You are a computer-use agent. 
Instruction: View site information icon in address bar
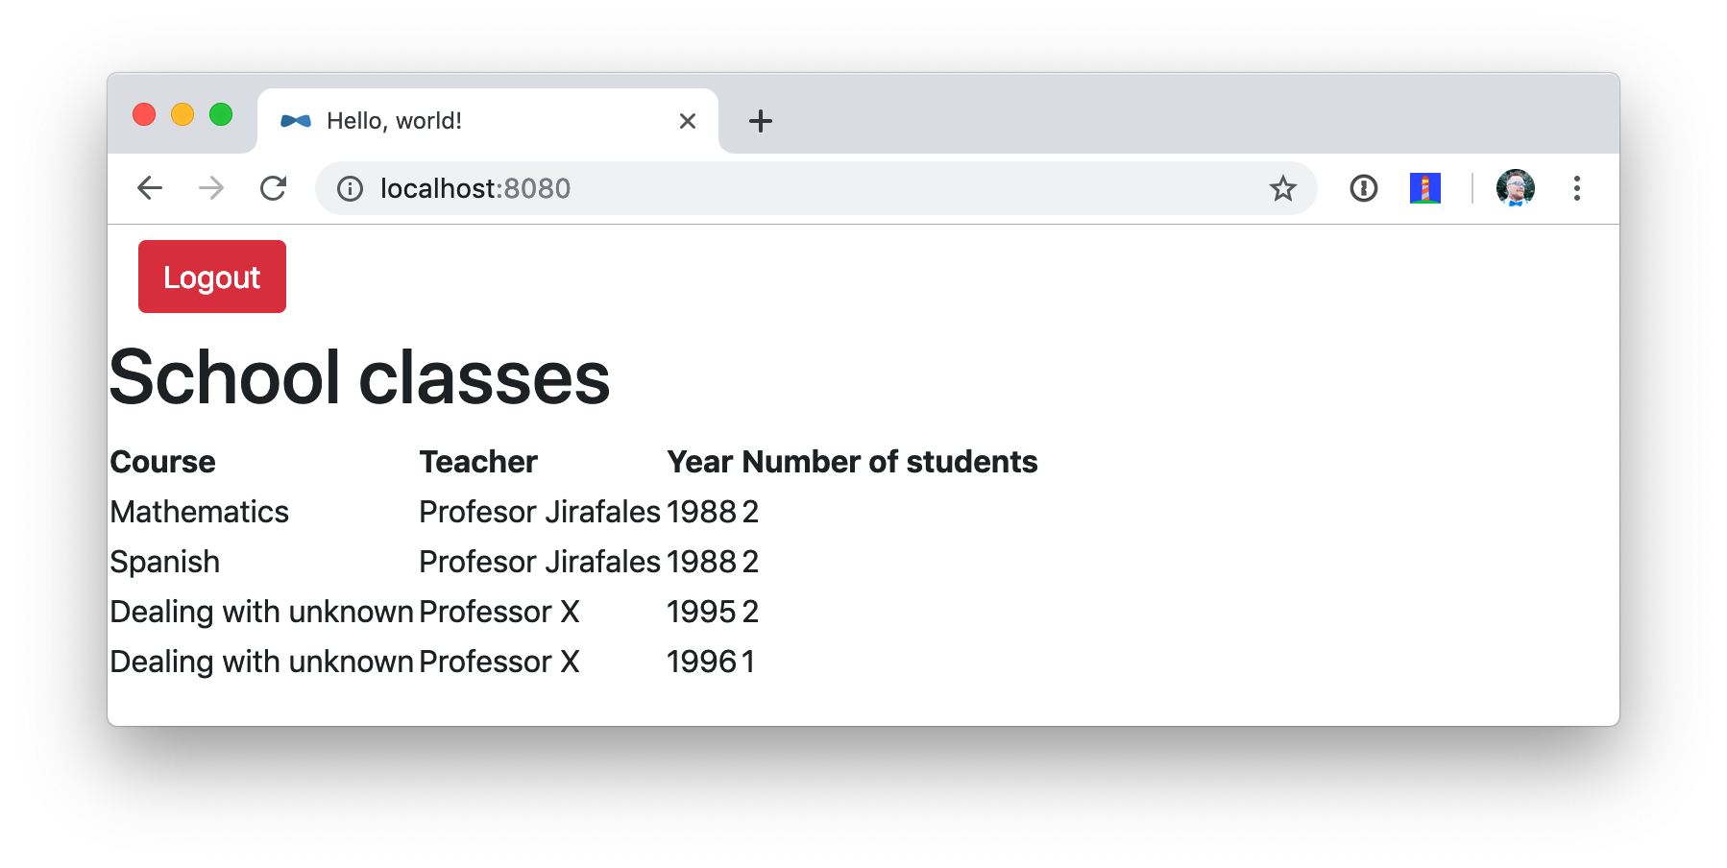351,188
